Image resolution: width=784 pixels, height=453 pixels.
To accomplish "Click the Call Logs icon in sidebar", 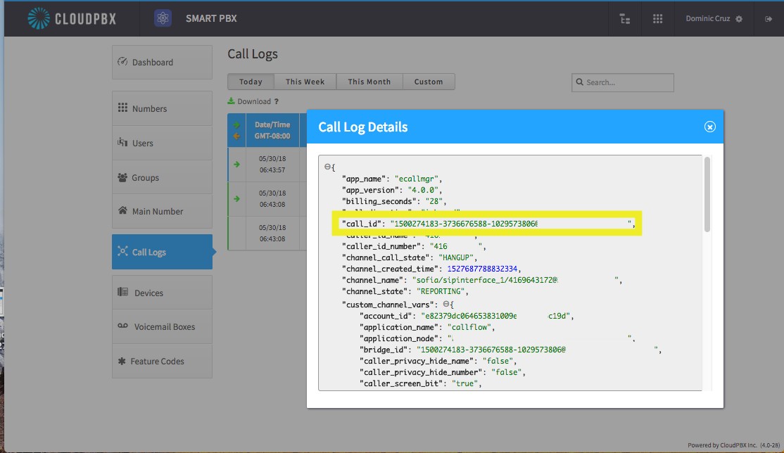I will [122, 251].
